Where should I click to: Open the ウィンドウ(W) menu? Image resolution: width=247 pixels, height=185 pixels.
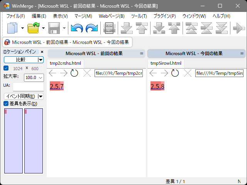click(x=194, y=16)
